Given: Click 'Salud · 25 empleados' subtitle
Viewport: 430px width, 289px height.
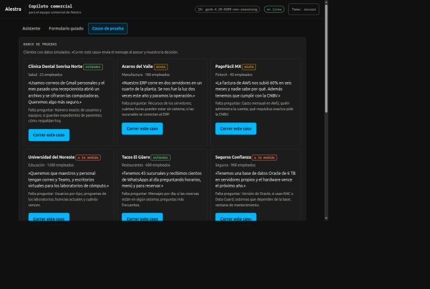Looking at the screenshot, I should tap(45, 75).
